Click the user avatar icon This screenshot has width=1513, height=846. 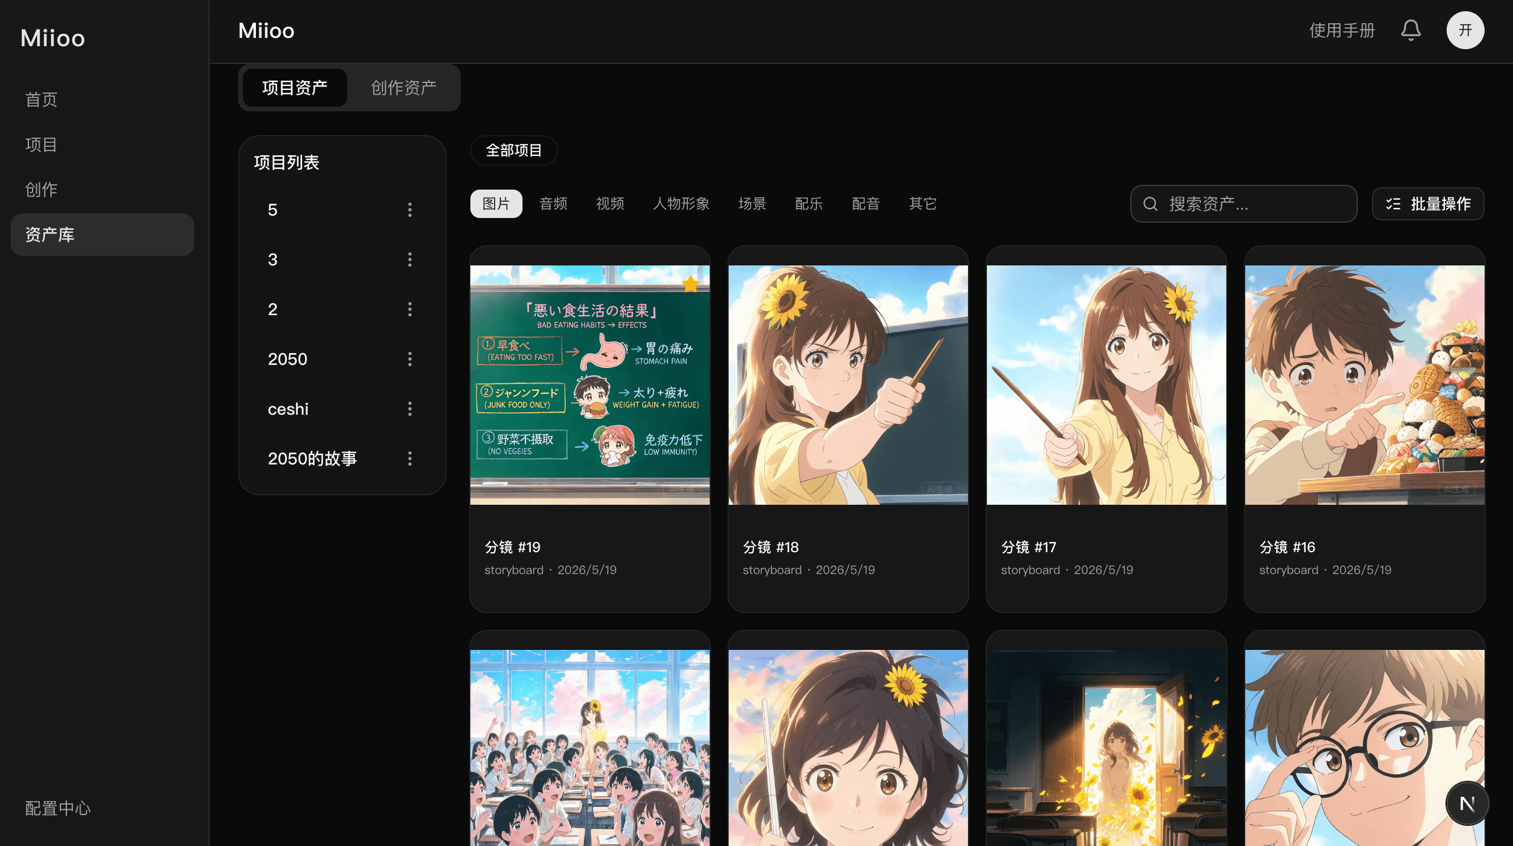click(1465, 30)
